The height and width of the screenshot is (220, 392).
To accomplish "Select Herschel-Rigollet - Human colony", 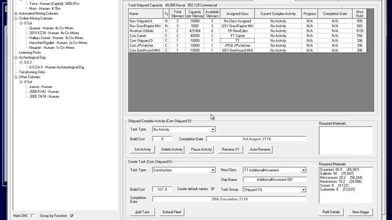I will pos(58,43).
